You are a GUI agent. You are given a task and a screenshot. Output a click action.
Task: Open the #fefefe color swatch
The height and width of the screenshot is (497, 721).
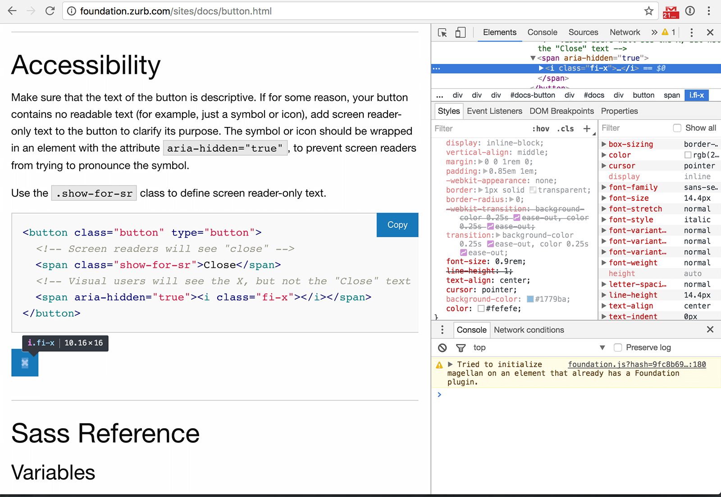481,309
